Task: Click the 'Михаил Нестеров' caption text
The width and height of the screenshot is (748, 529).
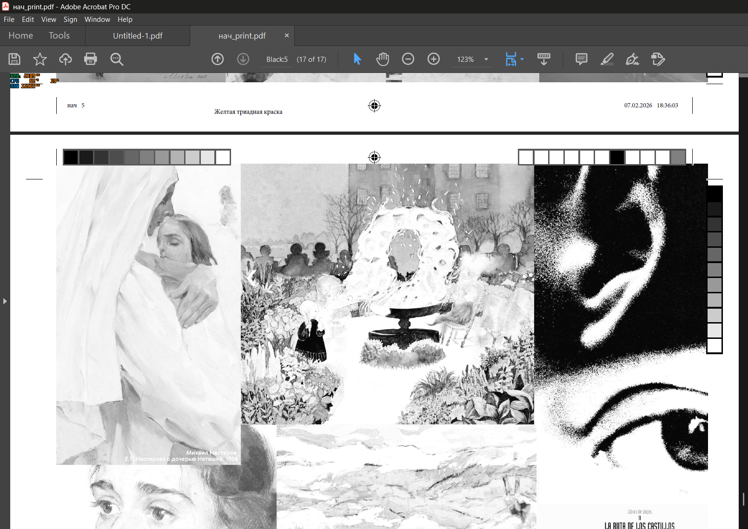Action: (x=211, y=453)
